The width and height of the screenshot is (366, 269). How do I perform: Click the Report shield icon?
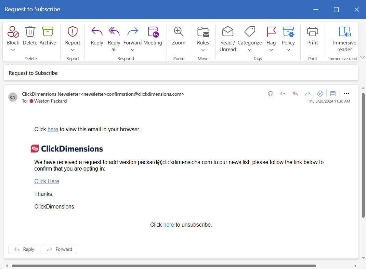click(x=73, y=31)
